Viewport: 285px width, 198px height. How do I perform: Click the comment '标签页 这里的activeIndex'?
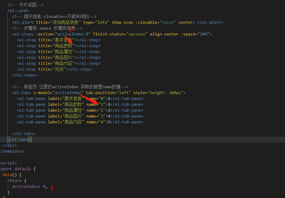[x=51, y=87]
